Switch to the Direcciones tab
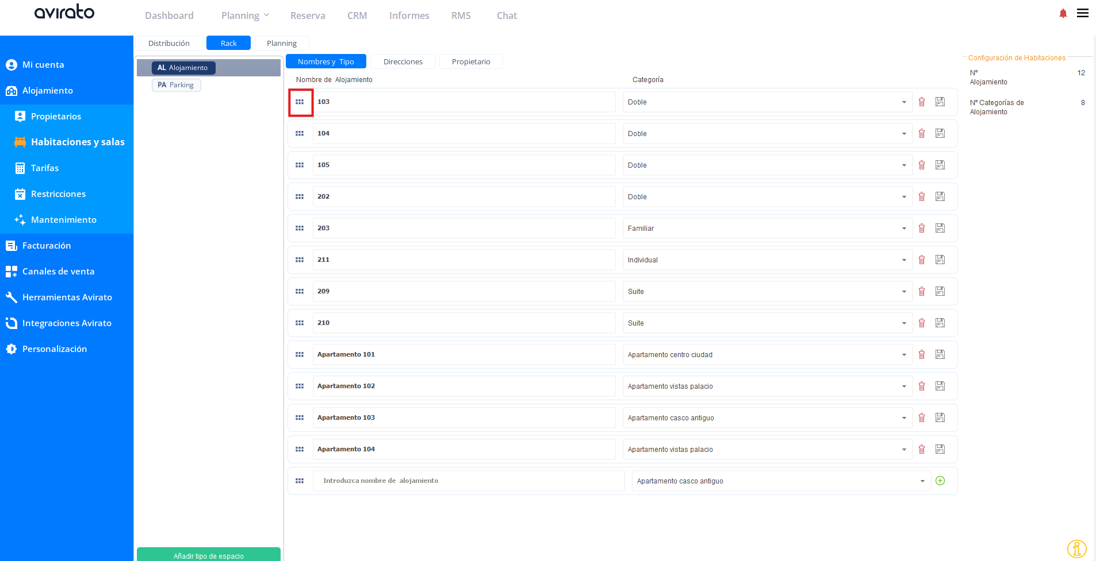1096x561 pixels. 403,61
